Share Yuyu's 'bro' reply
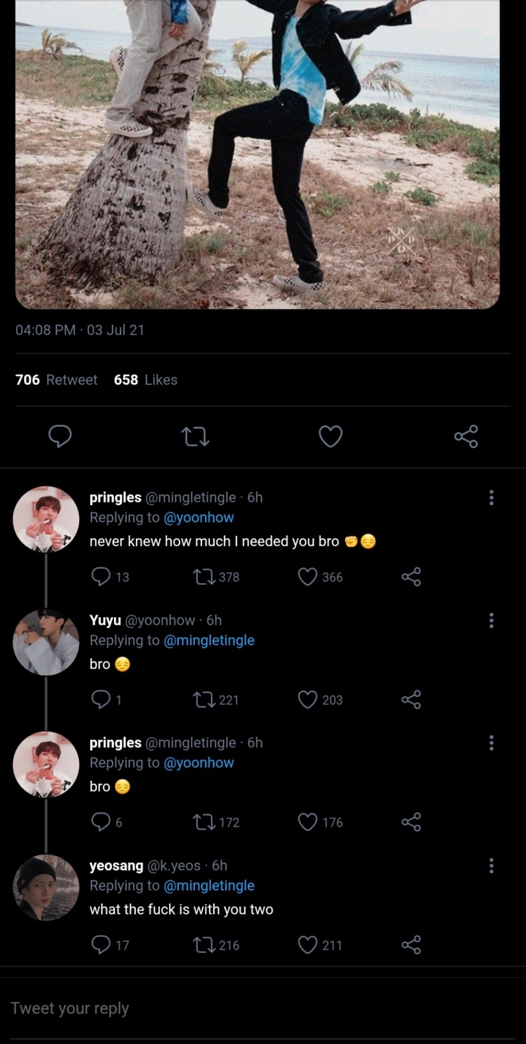The image size is (526, 1044). coord(411,700)
